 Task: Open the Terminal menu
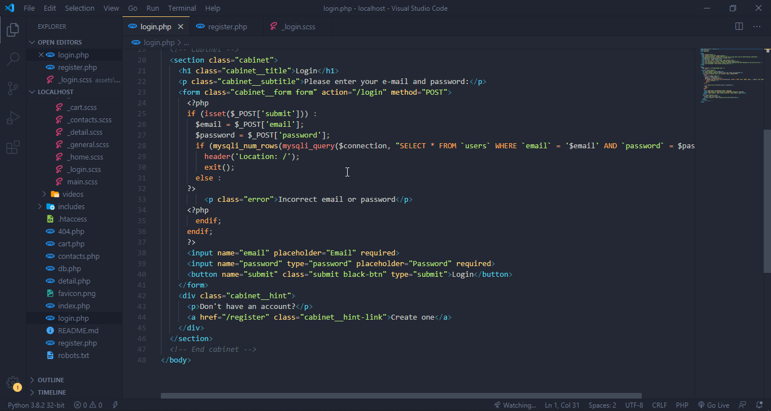click(x=182, y=8)
